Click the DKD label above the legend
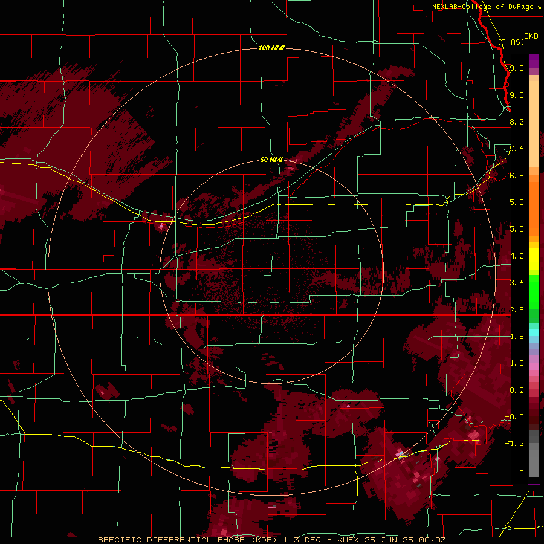Image resolution: width=544 pixels, height=544 pixels. (x=531, y=36)
